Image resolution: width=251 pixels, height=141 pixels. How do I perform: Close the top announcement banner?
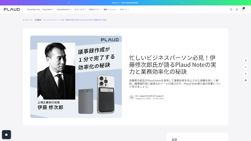[x=249, y=3]
